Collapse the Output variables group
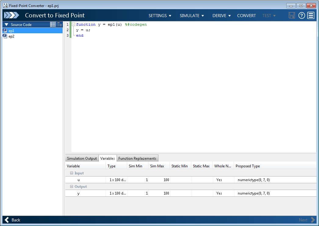 tap(71, 187)
